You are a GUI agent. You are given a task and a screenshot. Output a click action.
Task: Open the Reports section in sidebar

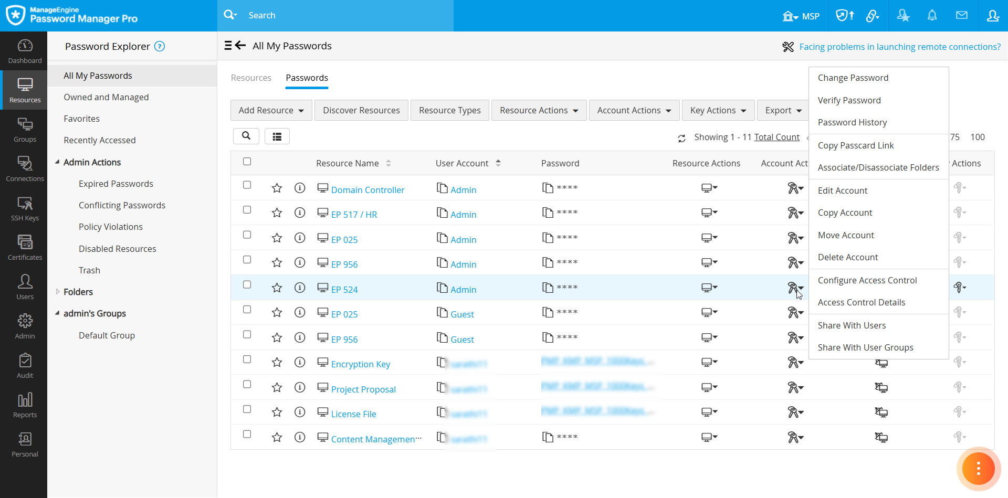[x=24, y=405]
